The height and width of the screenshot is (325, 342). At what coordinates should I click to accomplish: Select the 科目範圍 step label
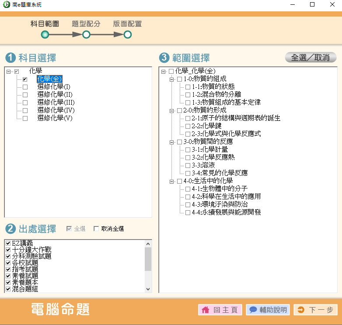point(45,24)
